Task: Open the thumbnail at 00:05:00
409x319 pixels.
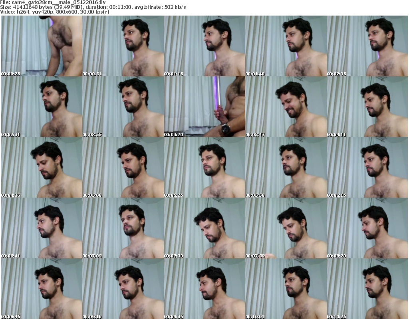Action: click(123, 167)
